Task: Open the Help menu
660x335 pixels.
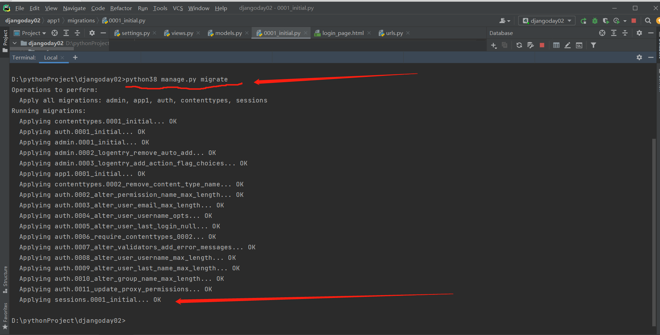Action: 221,8
